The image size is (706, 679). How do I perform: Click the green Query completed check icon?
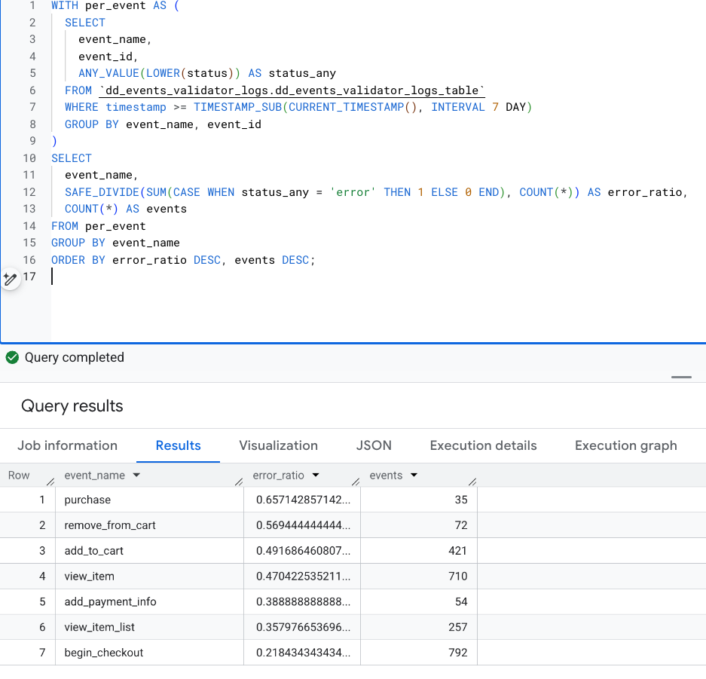[12, 357]
